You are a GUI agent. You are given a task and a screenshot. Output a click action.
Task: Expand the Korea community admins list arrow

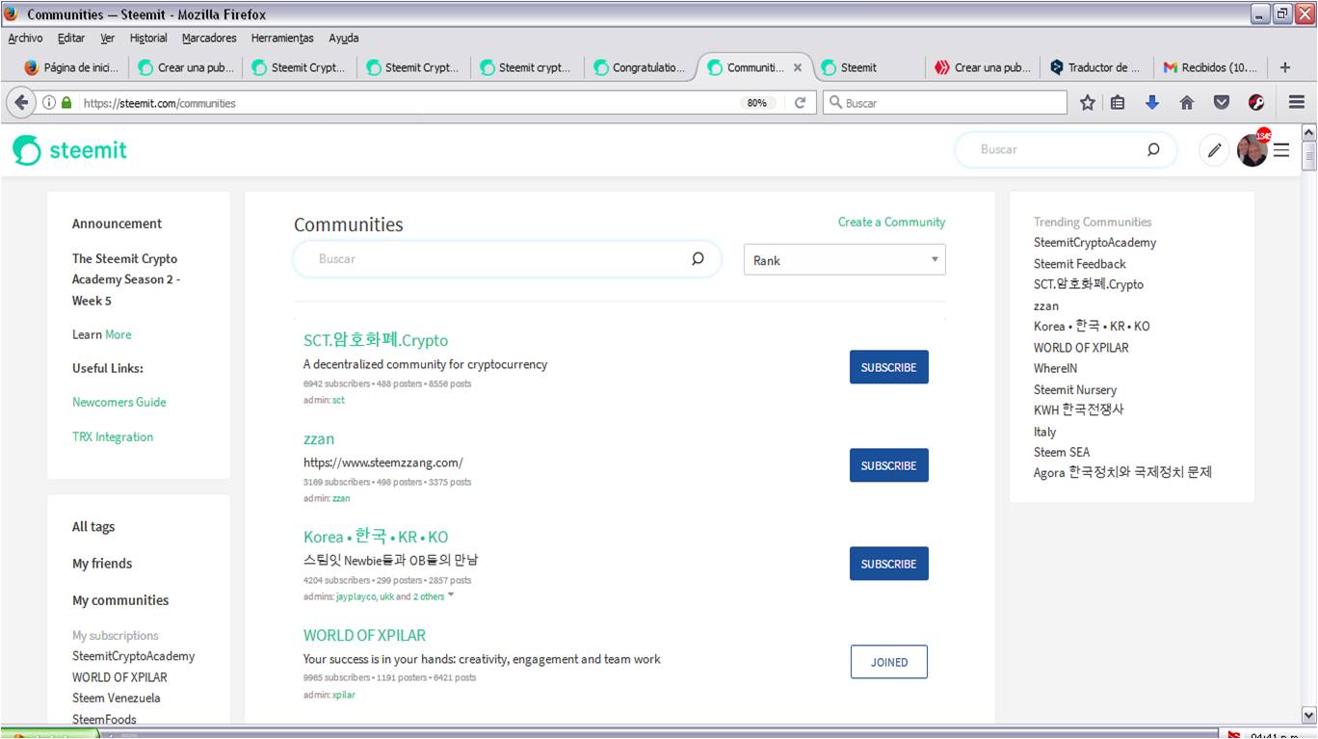point(451,595)
